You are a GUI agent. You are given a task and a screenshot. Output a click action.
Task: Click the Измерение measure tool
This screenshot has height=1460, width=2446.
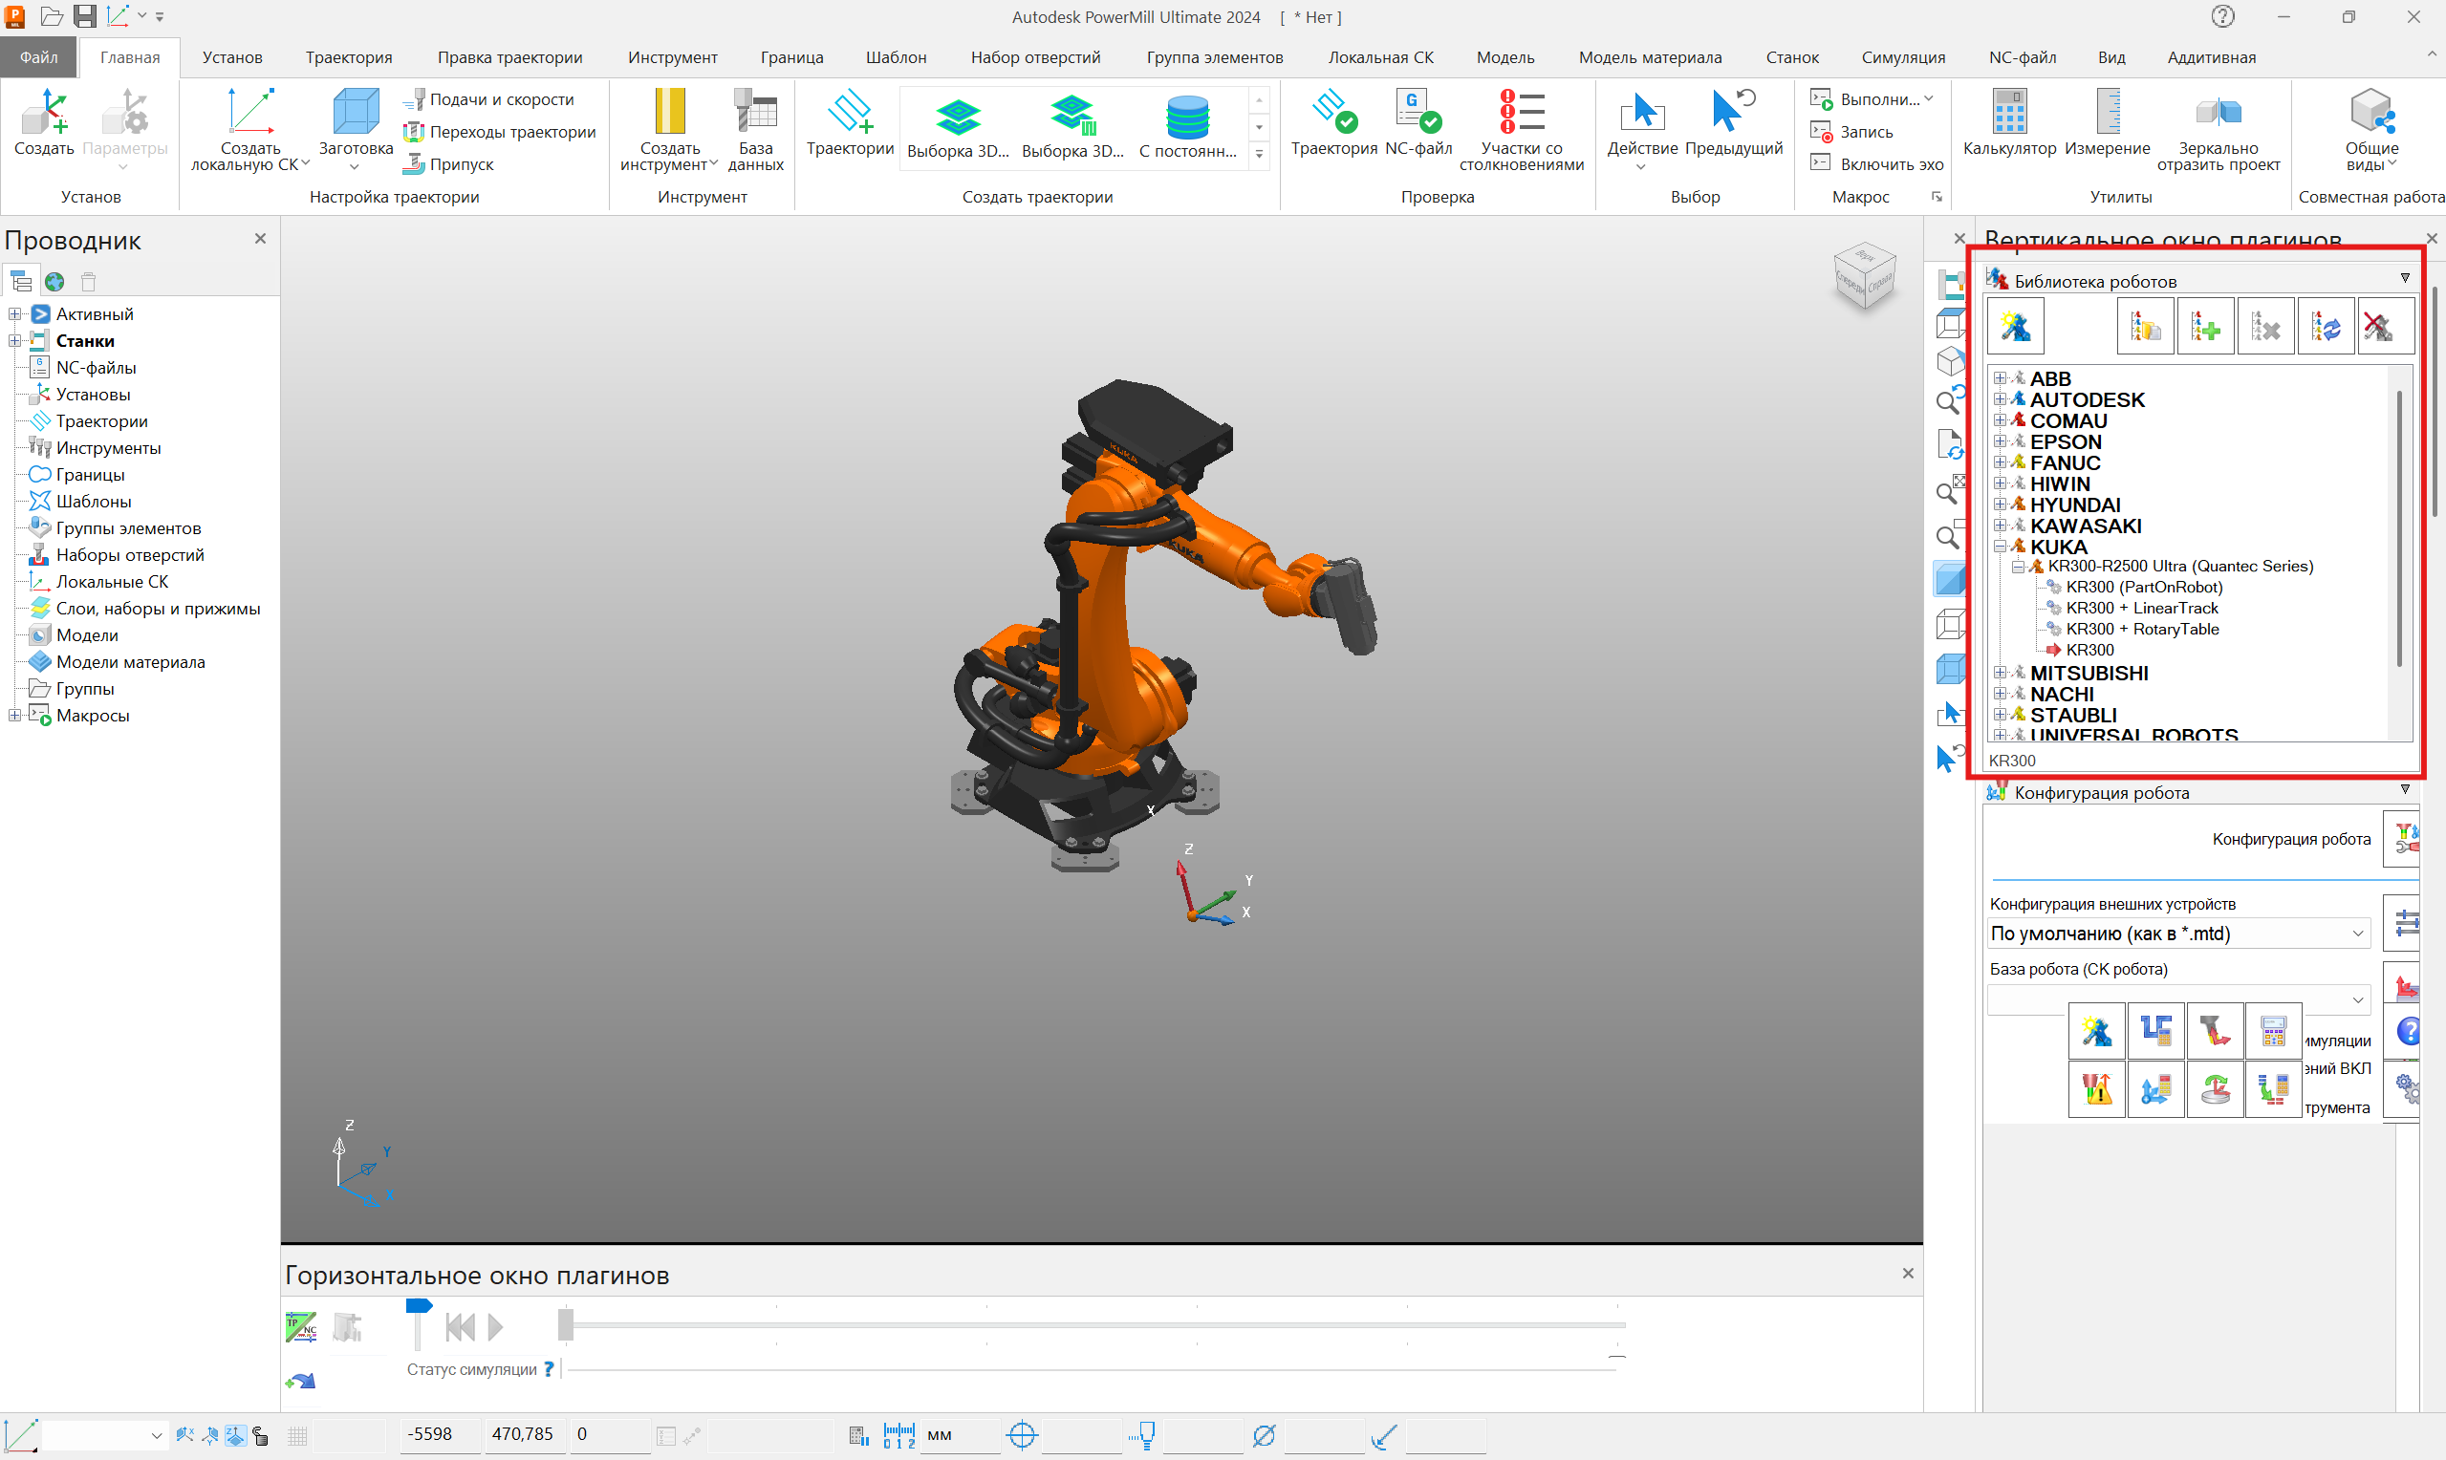[2107, 122]
